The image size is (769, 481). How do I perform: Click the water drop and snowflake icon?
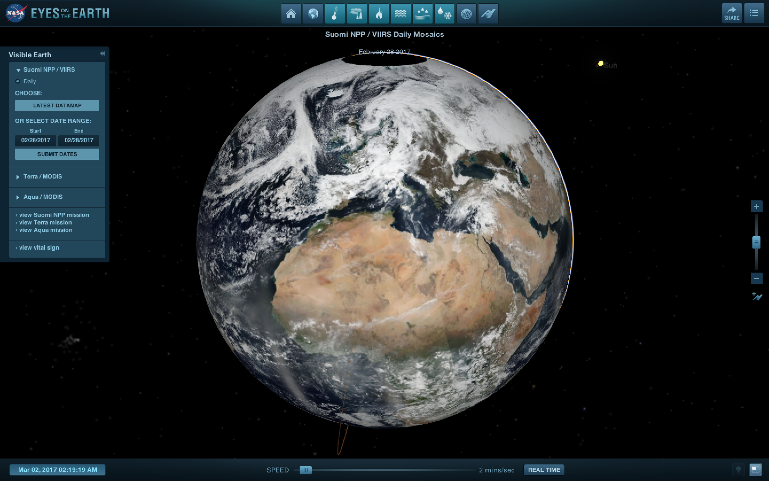click(x=444, y=14)
